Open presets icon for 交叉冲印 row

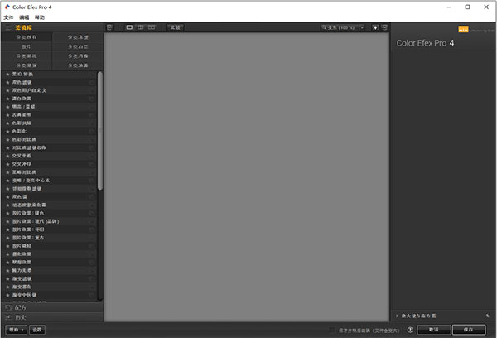click(92, 164)
